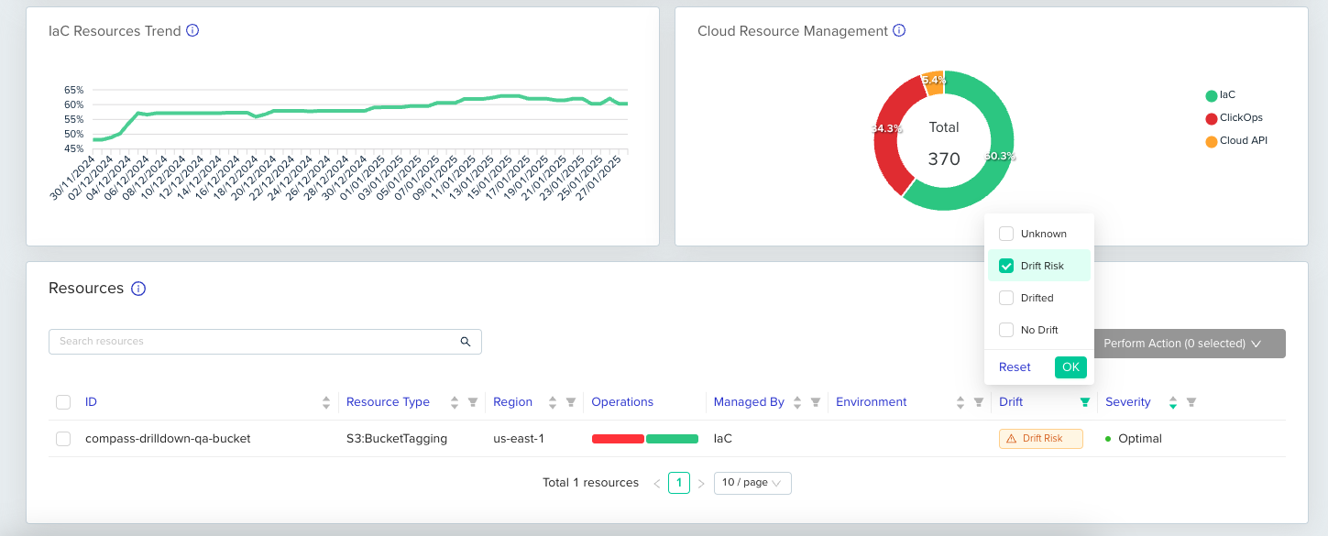1328x536 pixels.
Task: Open the Resource Type filter icon
Action: click(473, 402)
